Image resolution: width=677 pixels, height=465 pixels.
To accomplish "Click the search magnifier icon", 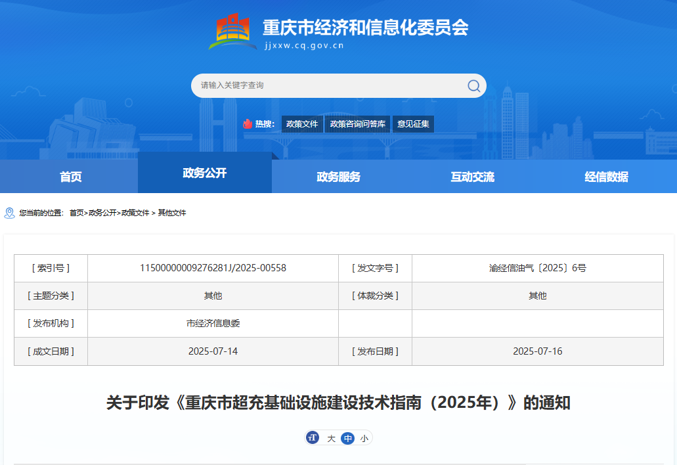I will (473, 85).
